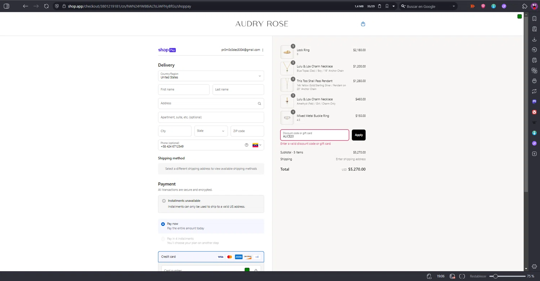
Task: Open the Mastodon web panel
Action: (534, 102)
